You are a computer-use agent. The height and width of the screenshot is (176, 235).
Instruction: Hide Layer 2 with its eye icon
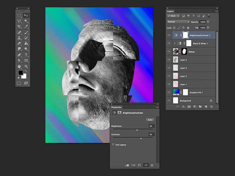pyautogui.click(x=169, y=76)
